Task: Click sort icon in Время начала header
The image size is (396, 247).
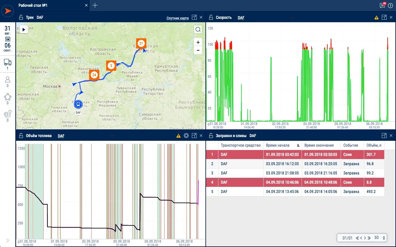Action: pyautogui.click(x=298, y=145)
